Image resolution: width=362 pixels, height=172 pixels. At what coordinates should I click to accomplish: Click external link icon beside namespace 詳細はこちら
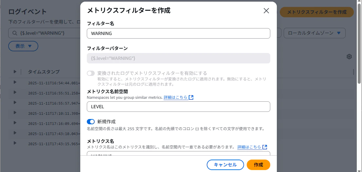click(x=191, y=97)
